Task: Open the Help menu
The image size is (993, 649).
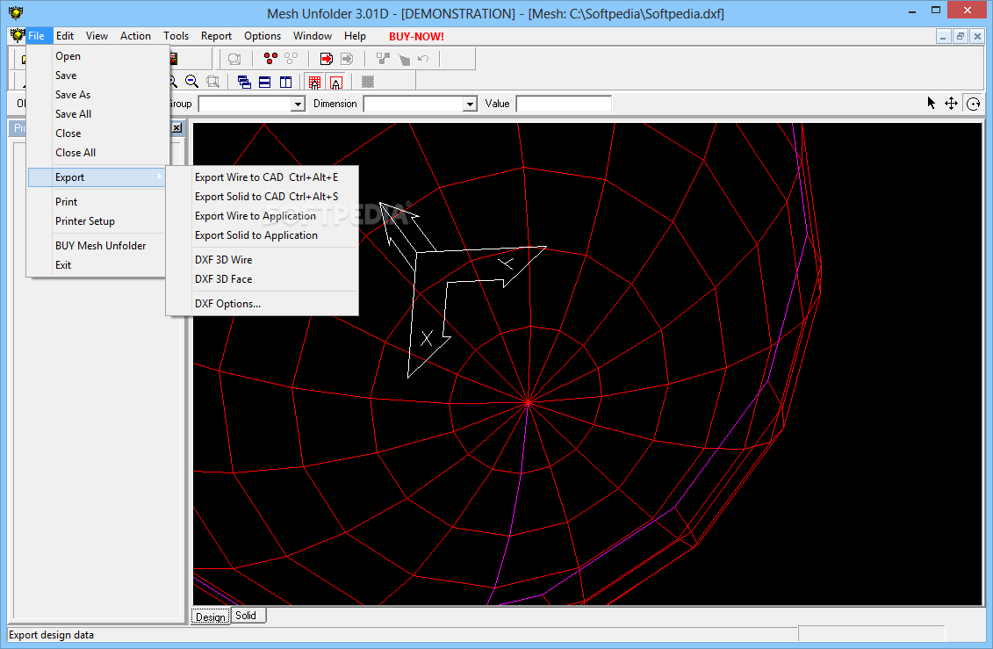Action: point(355,36)
